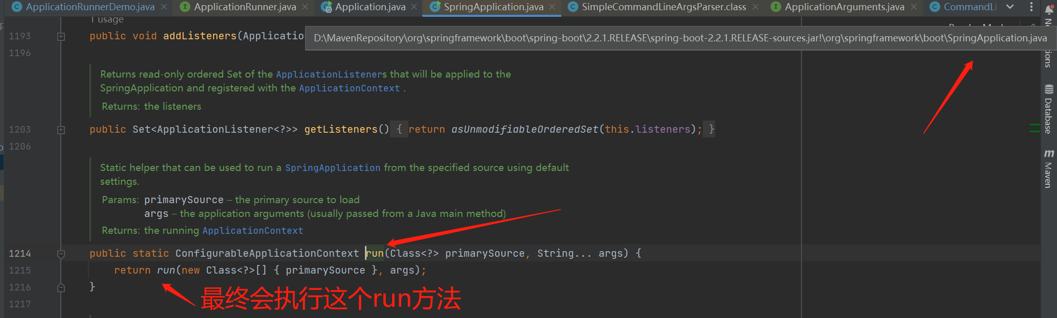This screenshot has height=318, width=1057.
Task: Close the ApplicationRunner.java tab
Action: coord(305,7)
